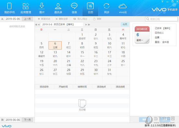
Task: Select May 23 in calendar
Action: pyautogui.click(x=96, y=63)
